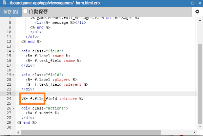Click div class="actions" on line 26
The width and height of the screenshot is (203, 136).
pyautogui.click(x=44, y=108)
